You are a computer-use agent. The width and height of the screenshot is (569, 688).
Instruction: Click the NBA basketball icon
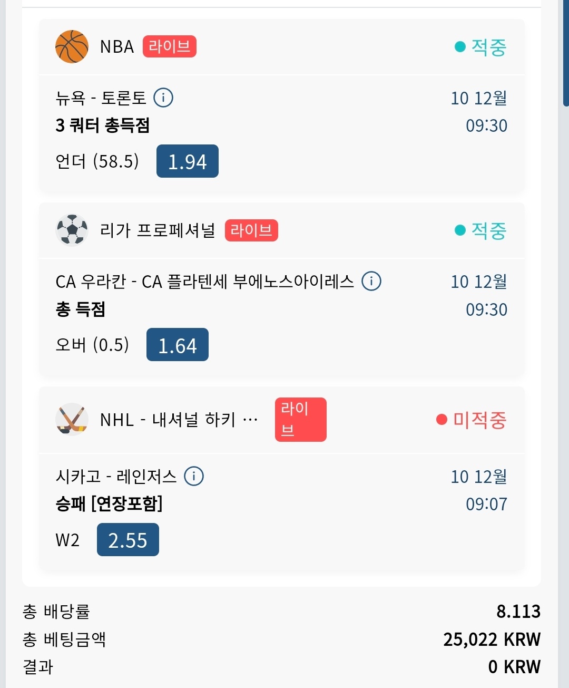tap(72, 47)
